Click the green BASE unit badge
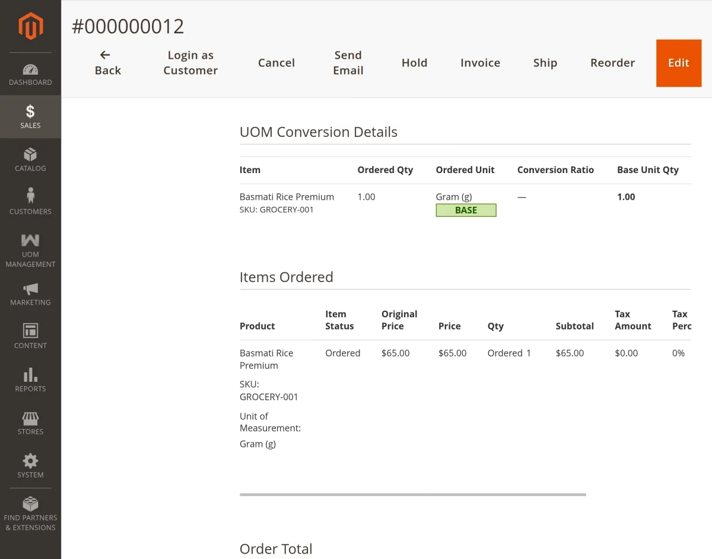The image size is (712, 559). pos(466,210)
